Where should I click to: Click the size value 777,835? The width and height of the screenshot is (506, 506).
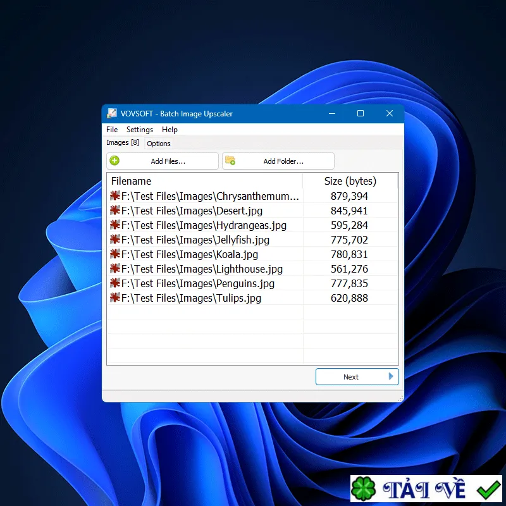(349, 283)
